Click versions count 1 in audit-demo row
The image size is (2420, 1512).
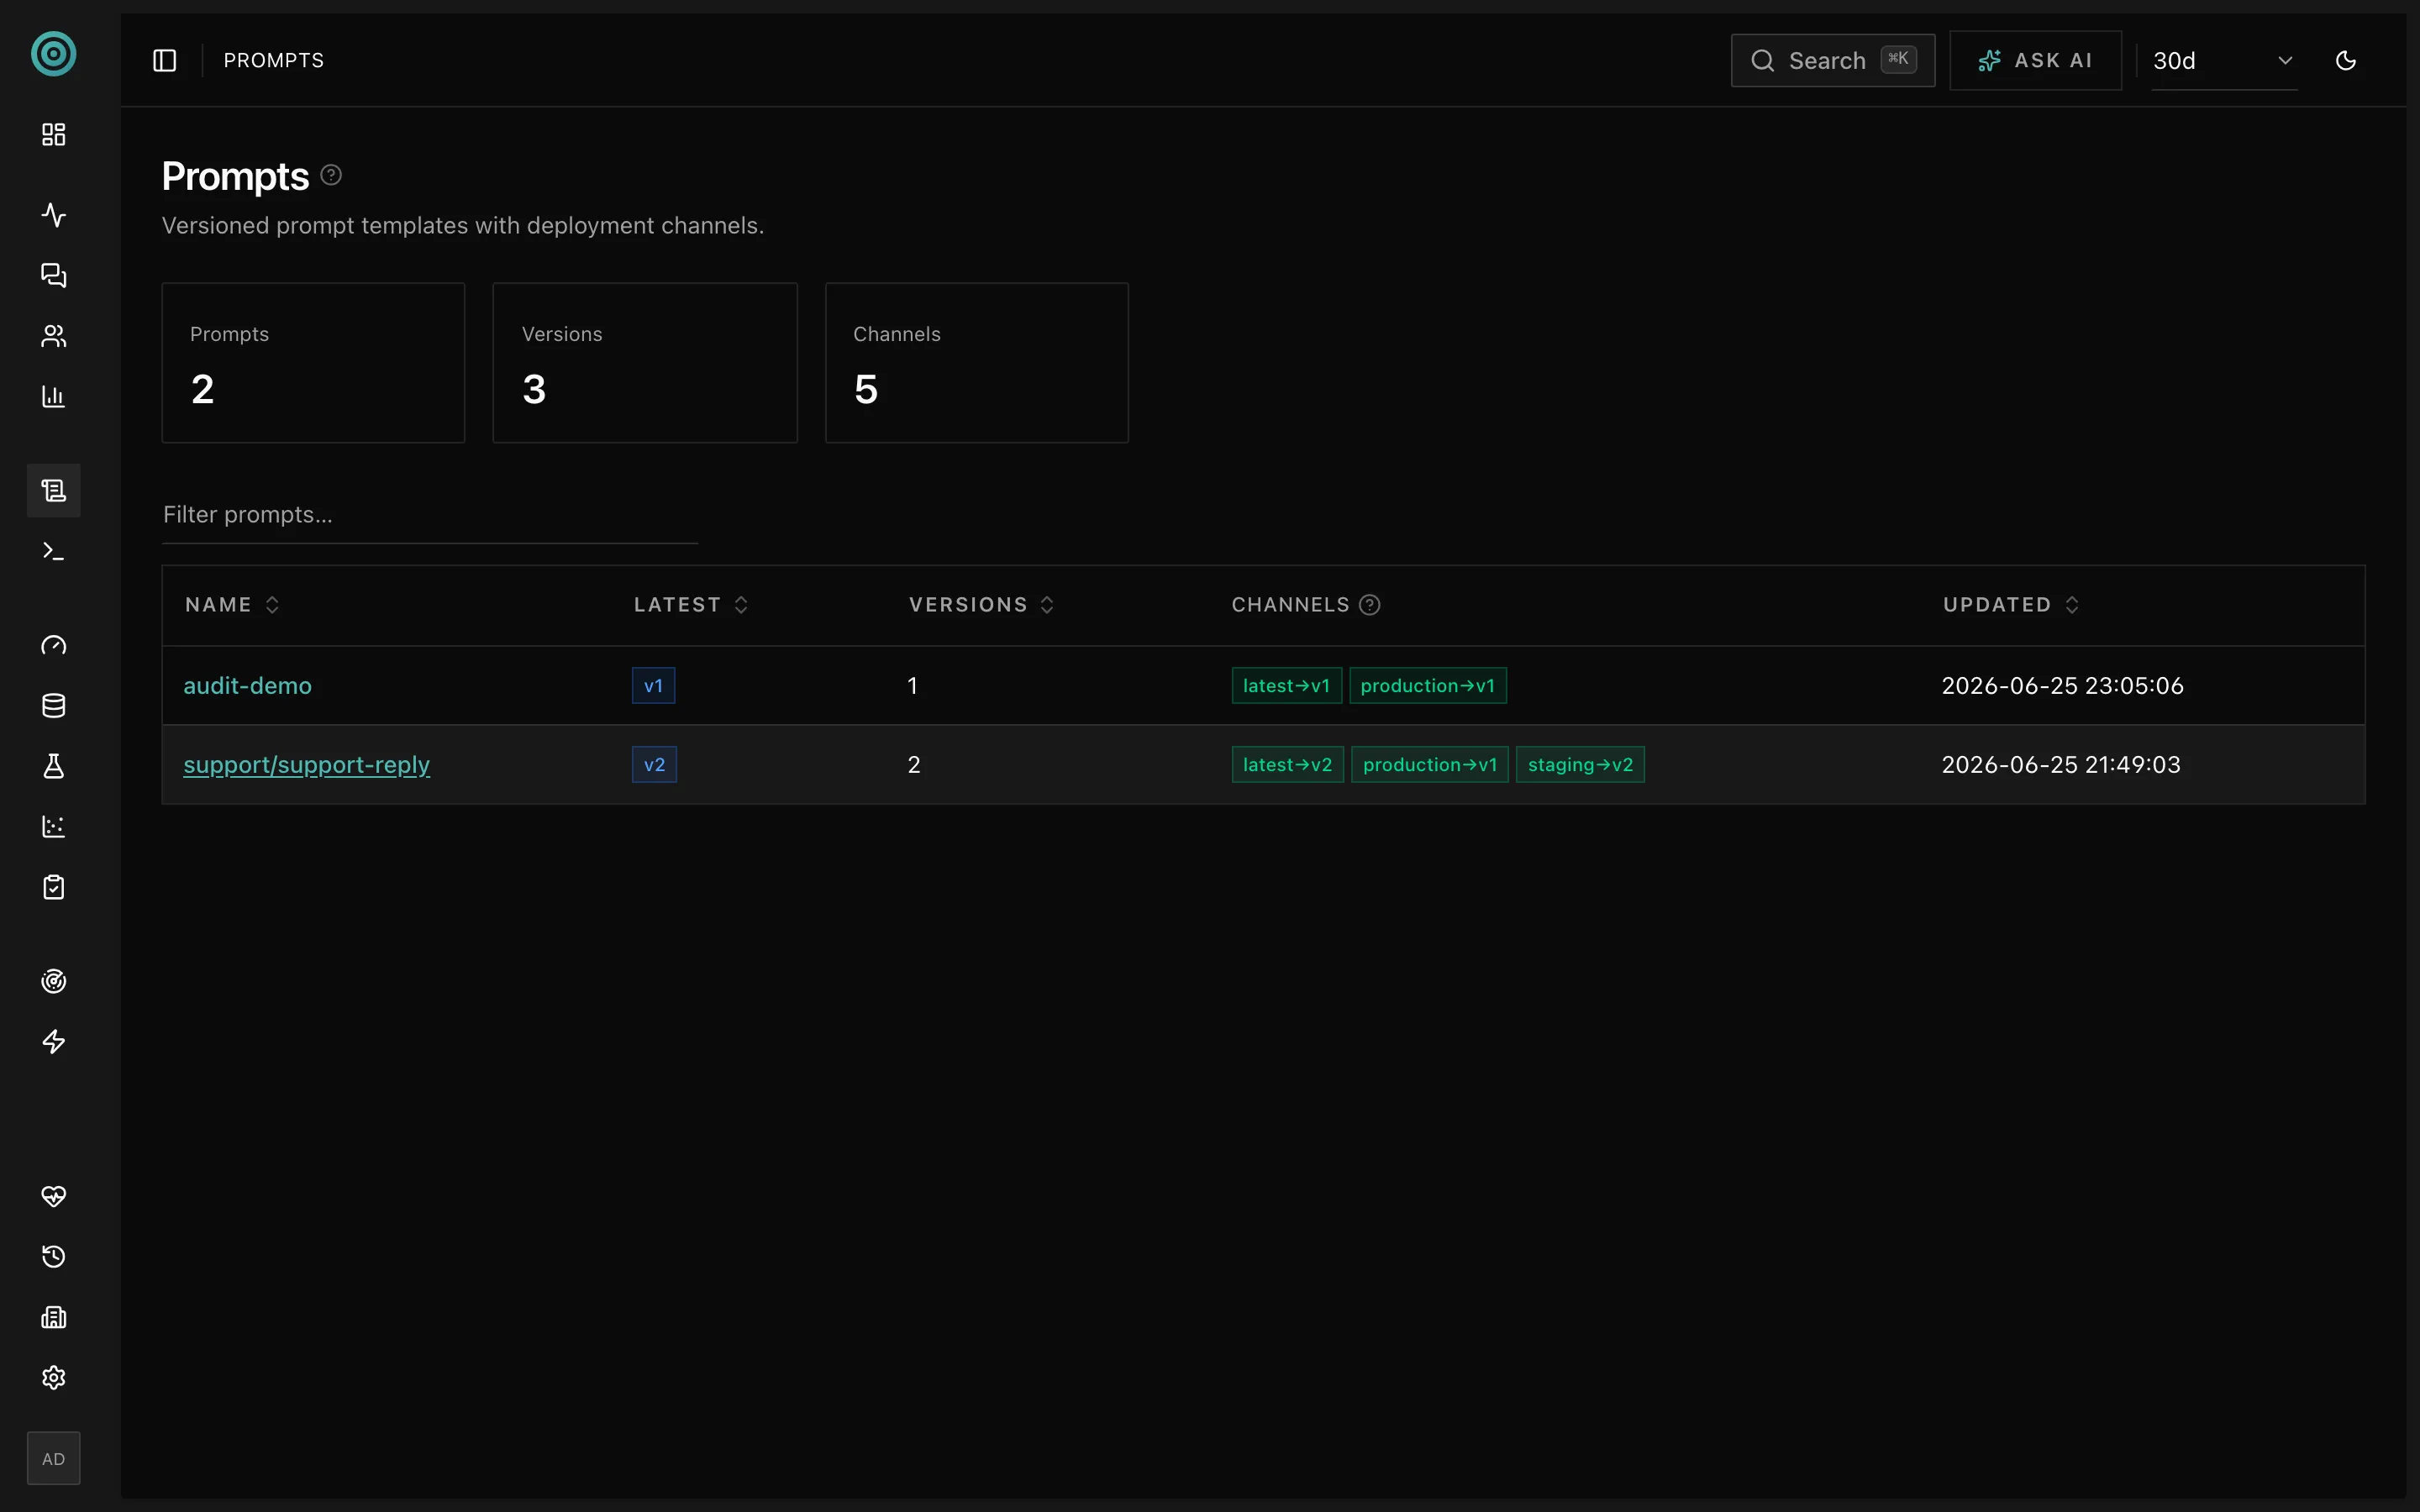tap(912, 686)
